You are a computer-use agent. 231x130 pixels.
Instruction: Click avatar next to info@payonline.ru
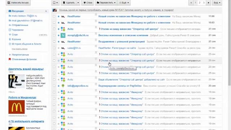click(x=63, y=86)
